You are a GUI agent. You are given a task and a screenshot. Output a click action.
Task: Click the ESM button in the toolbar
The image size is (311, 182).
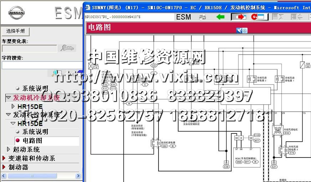coord(184,17)
